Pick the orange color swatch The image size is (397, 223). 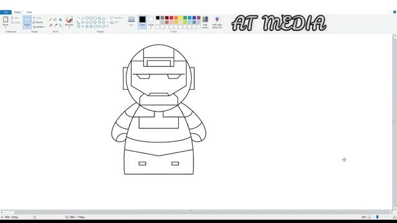176,18
